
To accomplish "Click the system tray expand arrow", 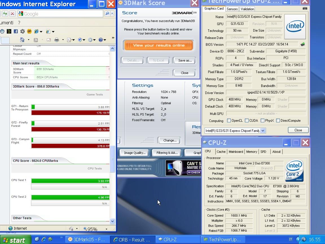I will click(298, 239).
